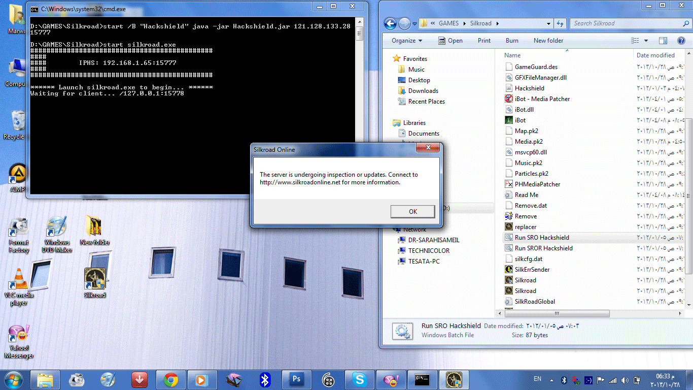Image resolution: width=693 pixels, height=390 pixels.
Task: Open the recent pages dropdown beside Forward
Action: pos(414,23)
